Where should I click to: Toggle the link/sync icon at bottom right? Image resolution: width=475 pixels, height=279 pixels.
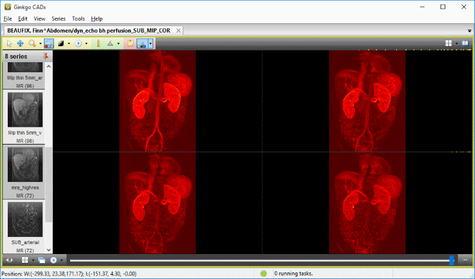tap(465, 260)
